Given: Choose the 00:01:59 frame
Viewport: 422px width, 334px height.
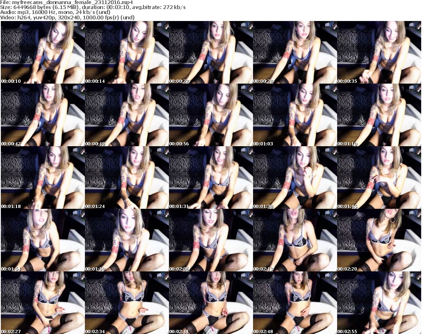Looking at the screenshot, I should pyautogui.click(x=127, y=241).
